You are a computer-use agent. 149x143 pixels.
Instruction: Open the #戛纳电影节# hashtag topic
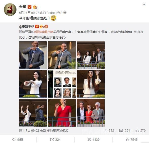click(x=43, y=32)
